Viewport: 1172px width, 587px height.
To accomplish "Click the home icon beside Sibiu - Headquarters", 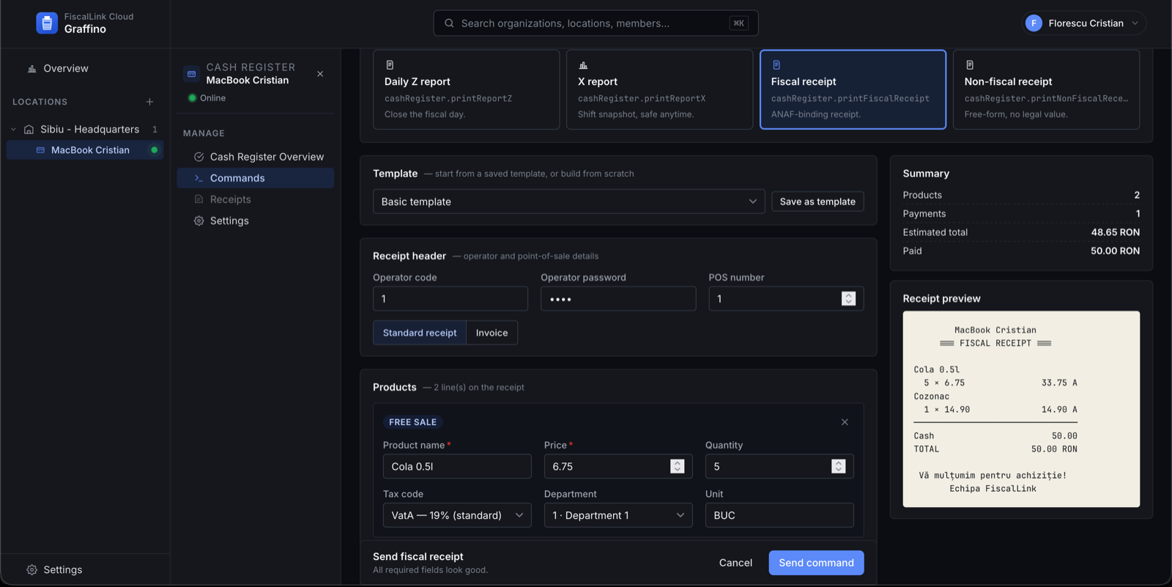I will [29, 129].
